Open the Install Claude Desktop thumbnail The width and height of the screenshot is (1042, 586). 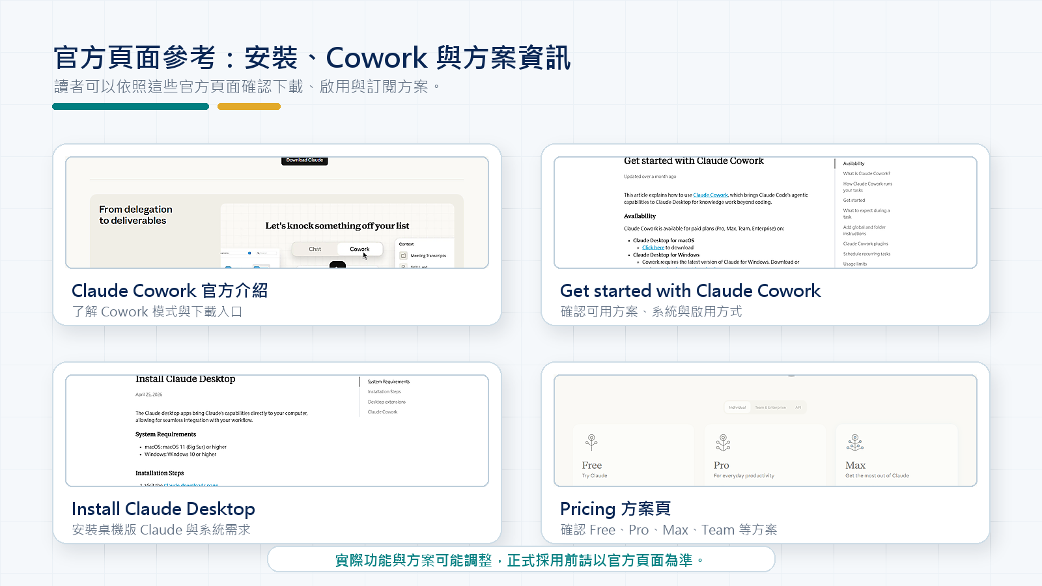tap(277, 430)
